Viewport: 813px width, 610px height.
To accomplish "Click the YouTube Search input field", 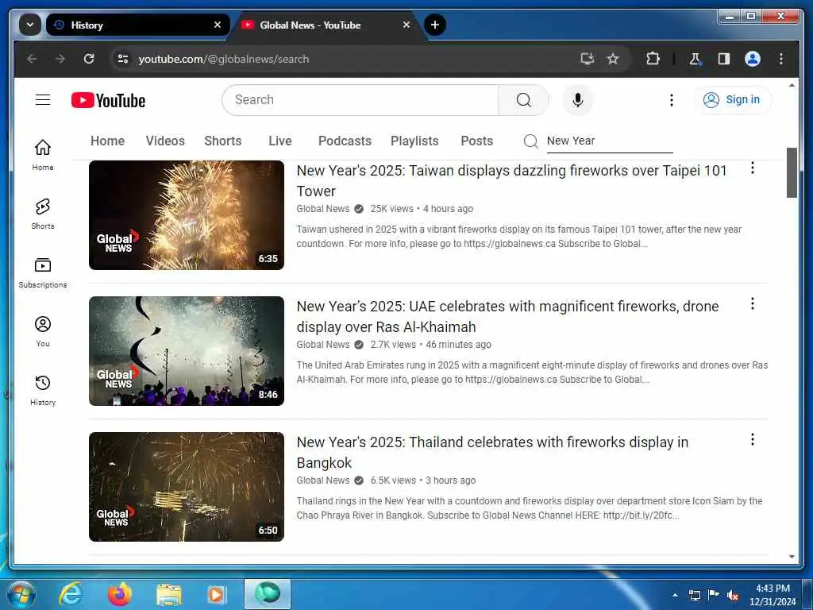I will click(x=360, y=99).
